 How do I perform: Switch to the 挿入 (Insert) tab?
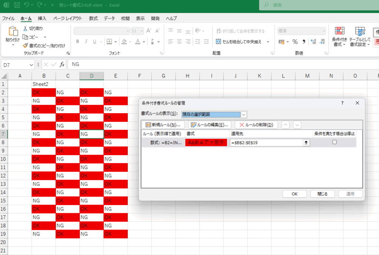(x=42, y=19)
